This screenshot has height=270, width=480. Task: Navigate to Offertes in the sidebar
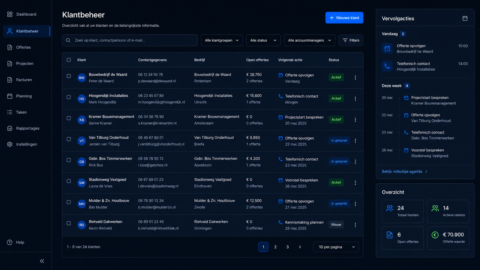23,47
